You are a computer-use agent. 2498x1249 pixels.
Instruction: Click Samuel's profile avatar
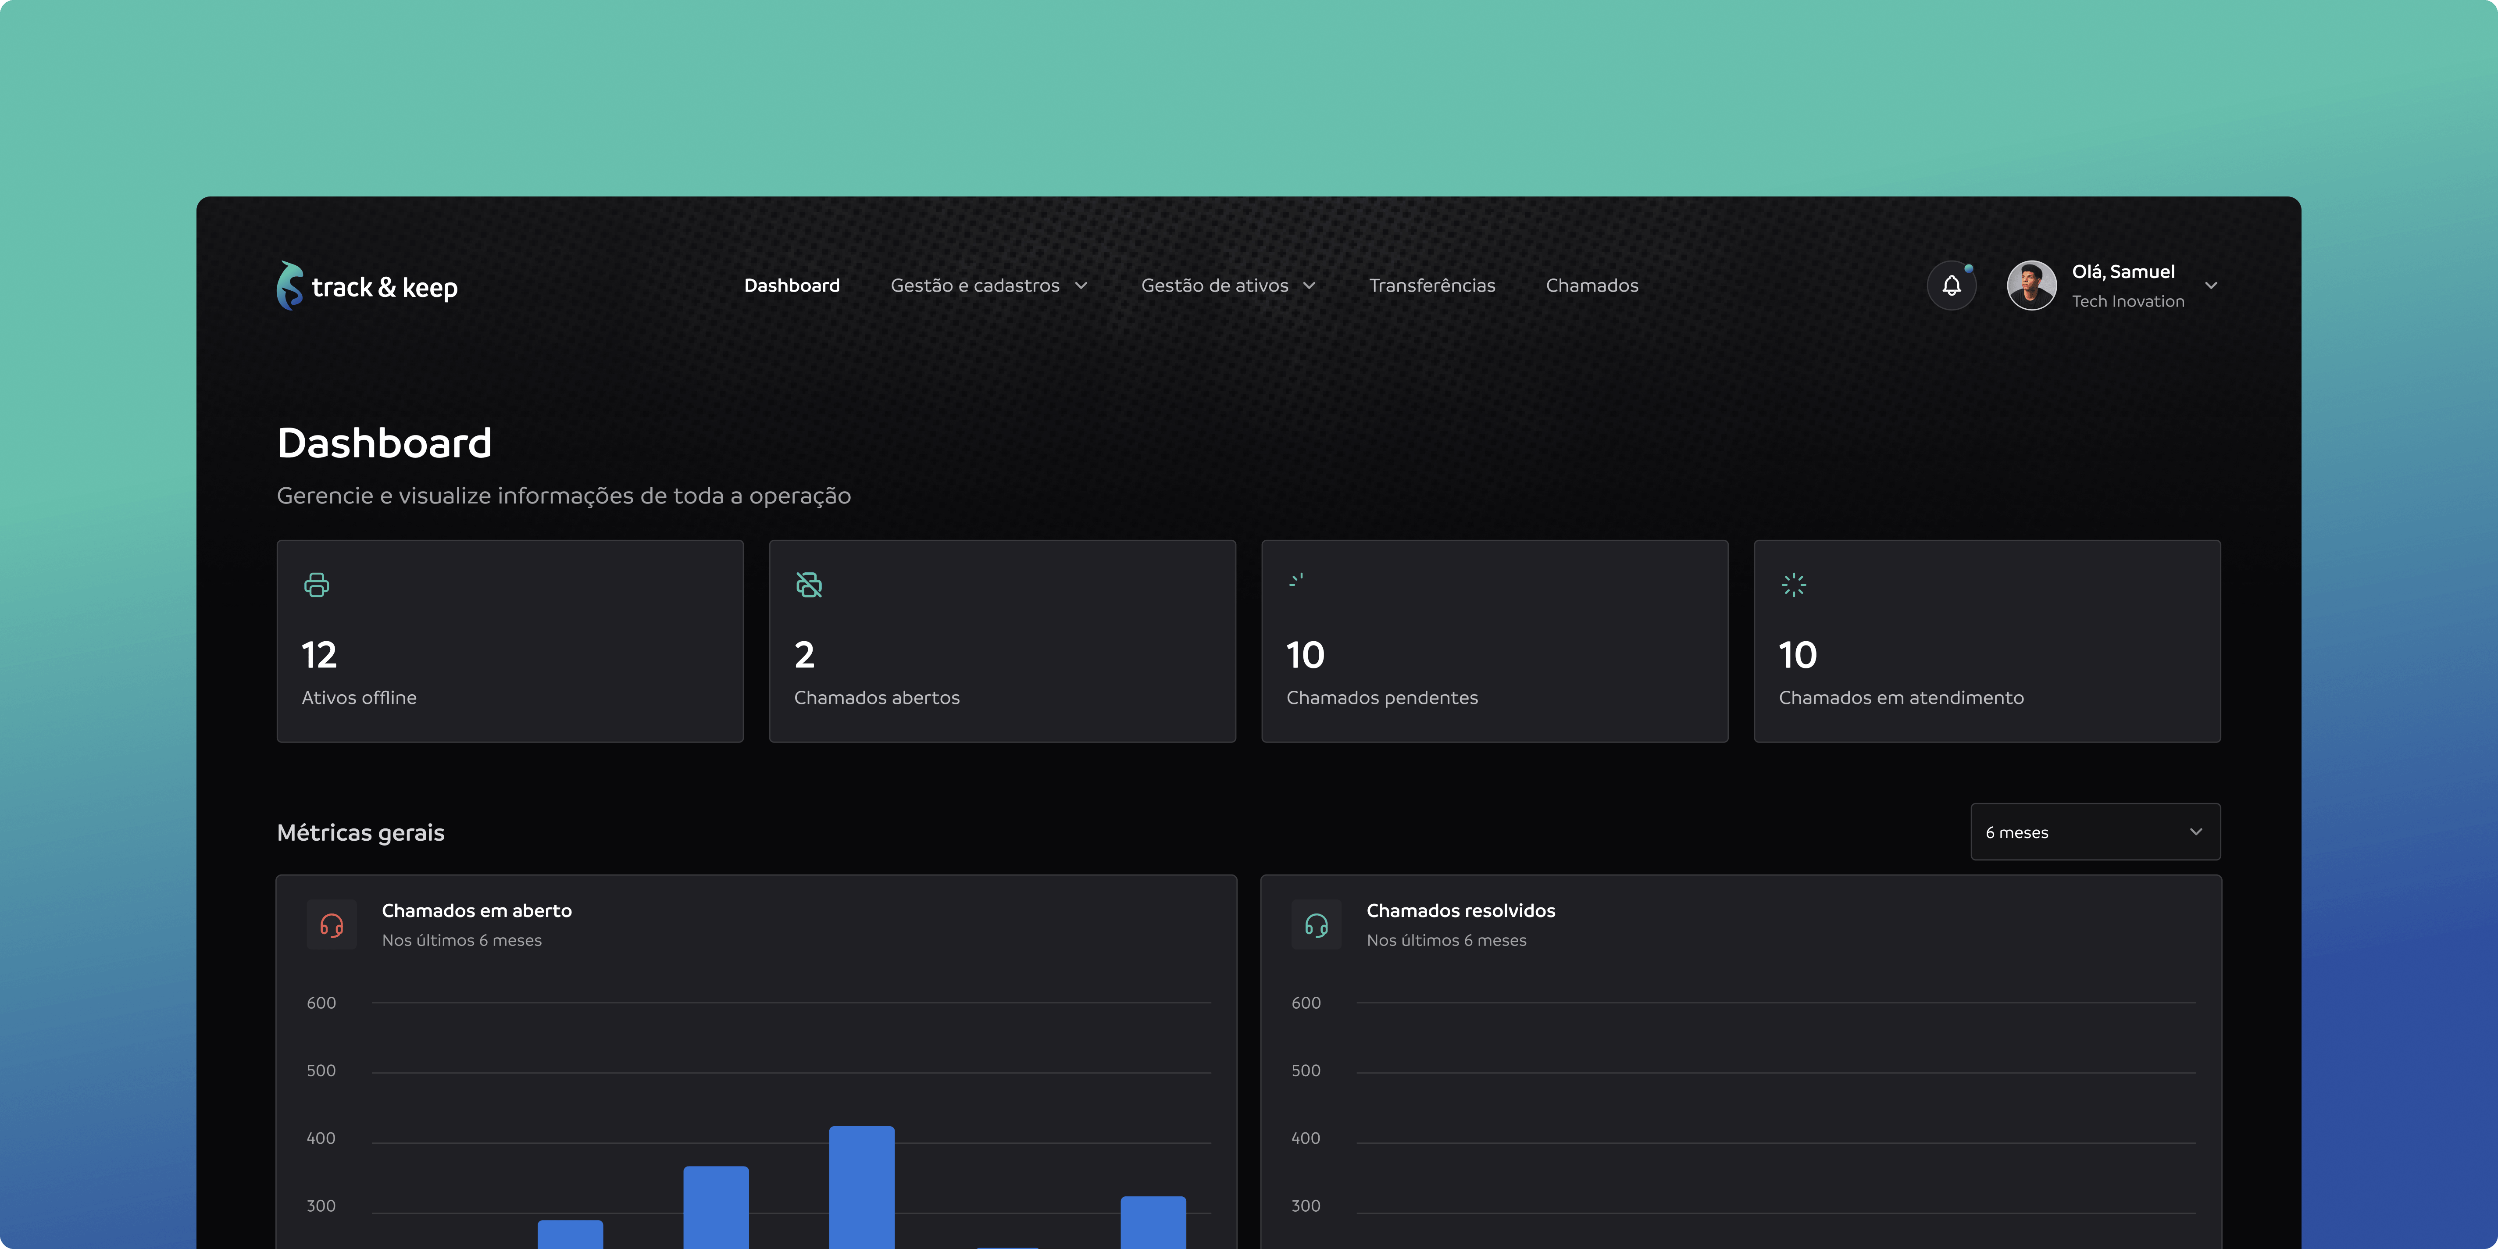(2031, 285)
